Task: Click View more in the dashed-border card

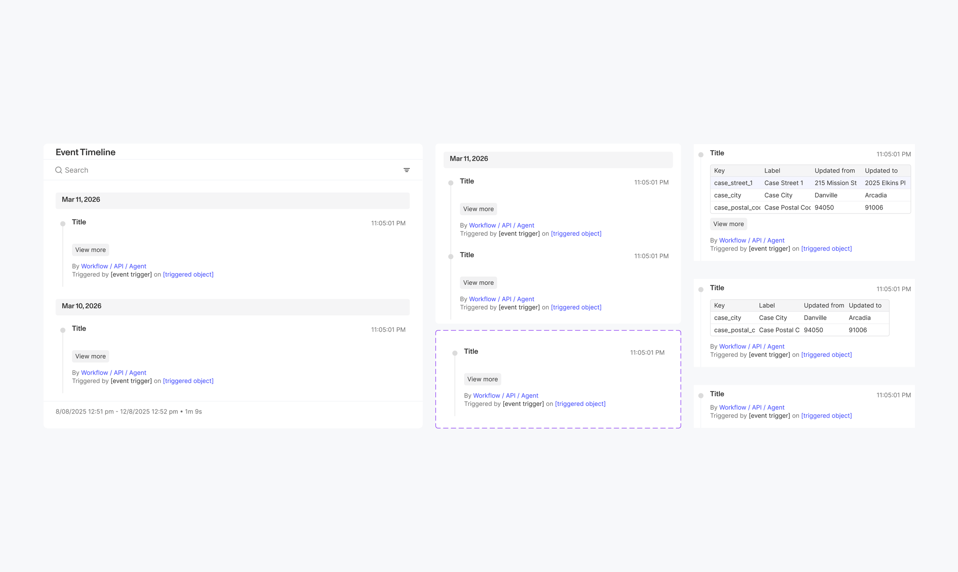Action: pyautogui.click(x=482, y=379)
